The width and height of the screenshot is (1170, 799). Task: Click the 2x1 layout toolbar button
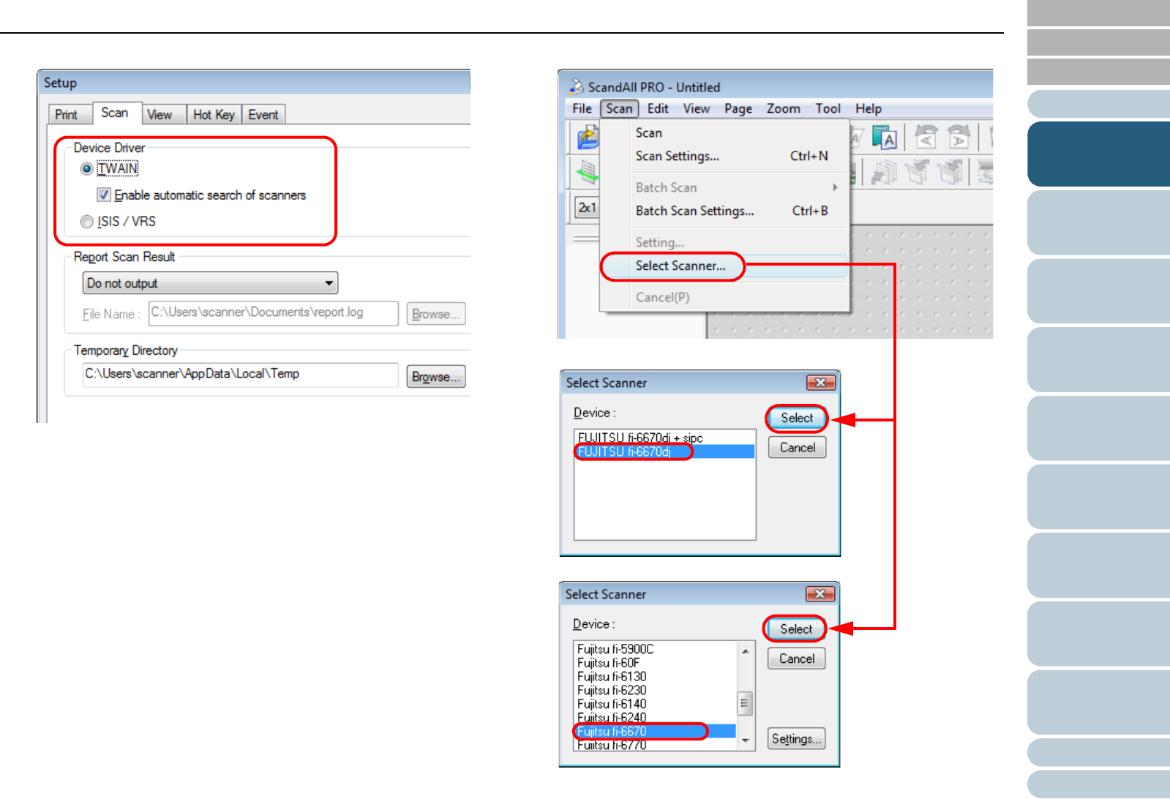tap(587, 208)
